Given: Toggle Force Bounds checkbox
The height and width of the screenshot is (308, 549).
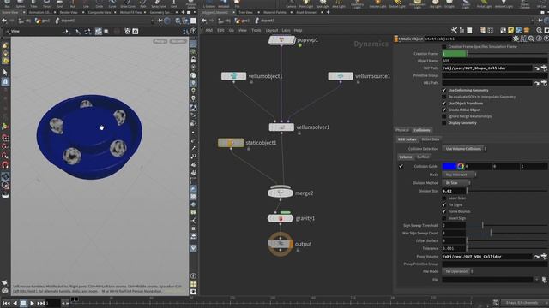Looking at the screenshot, I should point(444,211).
